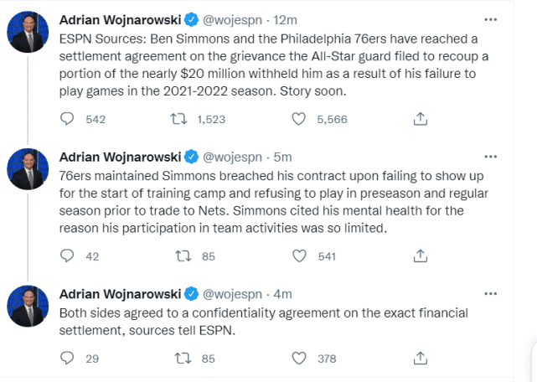Reply to the breached contract tweet
Image resolution: width=537 pixels, height=382 pixels.
[69, 256]
